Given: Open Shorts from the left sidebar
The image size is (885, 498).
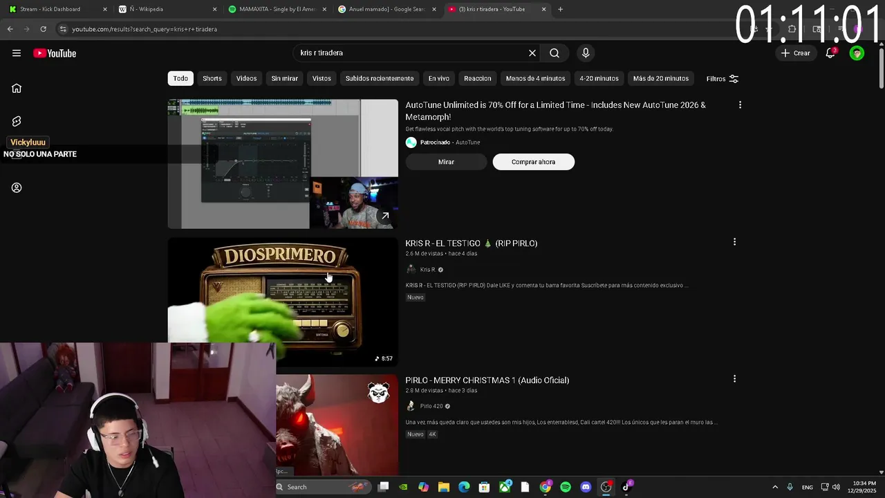Looking at the screenshot, I should (x=17, y=121).
